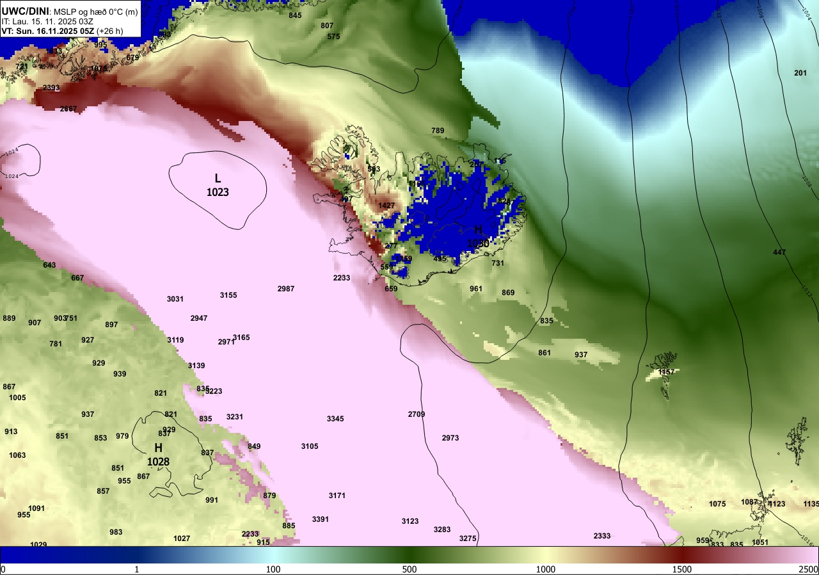Click the 1027 height value

tap(182, 539)
